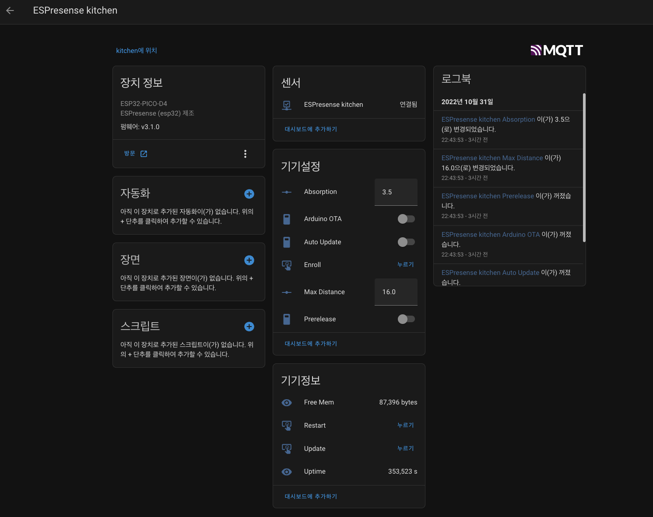Click the Uptime value '353,523 s'
653x517 pixels.
pos(403,471)
